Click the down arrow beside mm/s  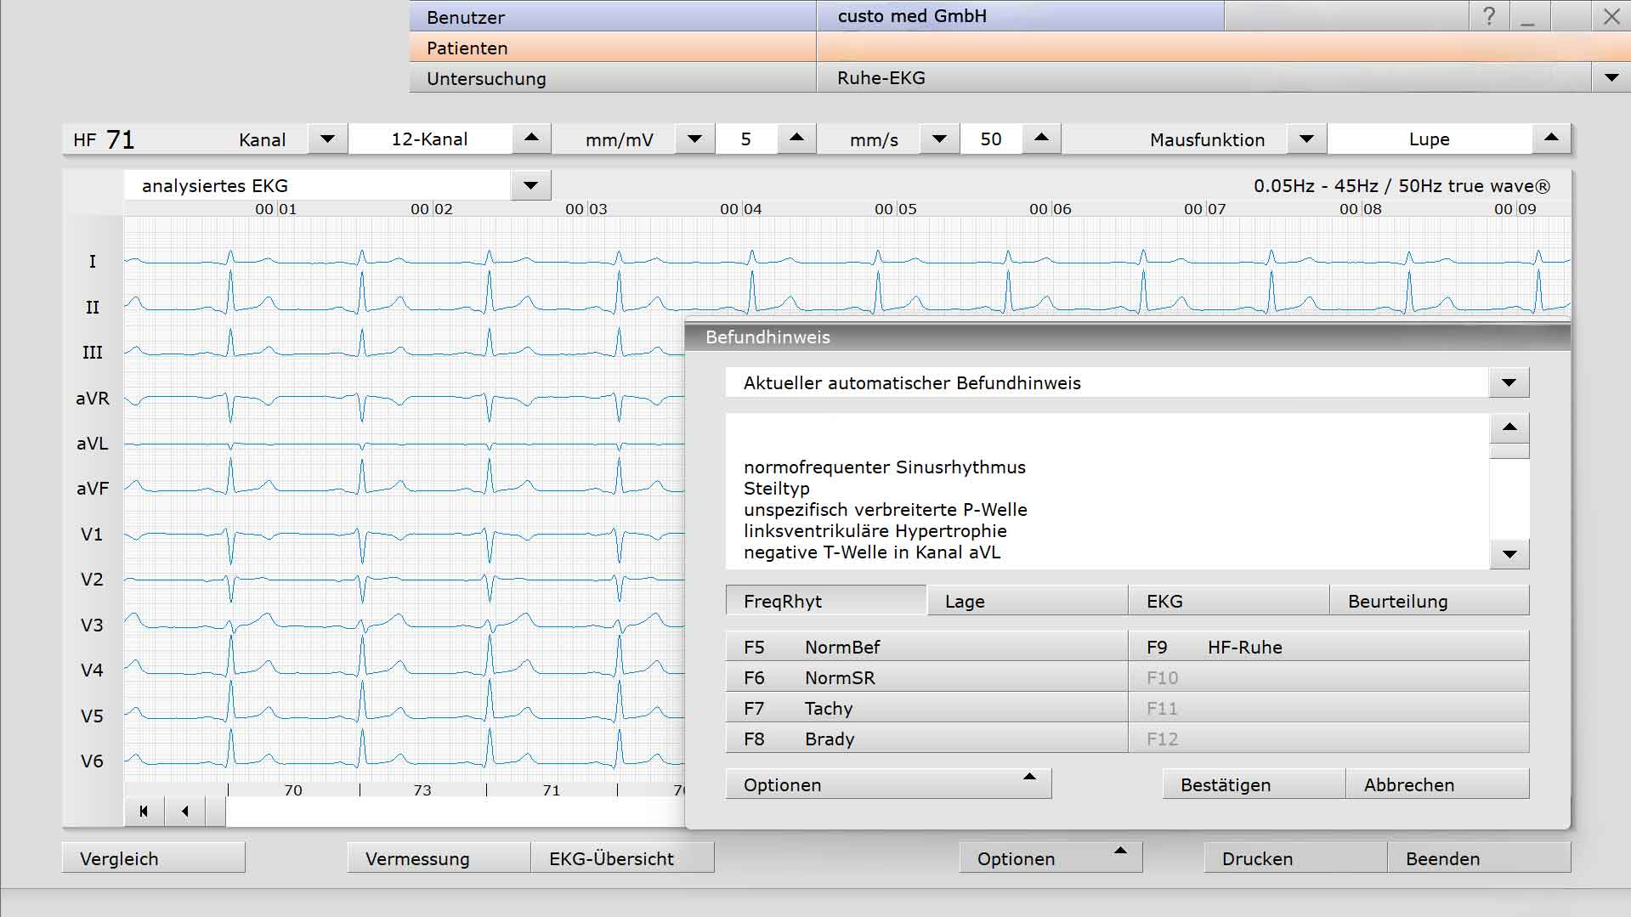[x=939, y=139]
